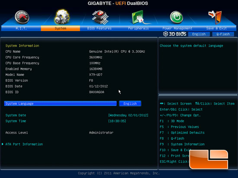238x178 pixels.
Task: Click the BIOS ID label
Action: point(12,92)
